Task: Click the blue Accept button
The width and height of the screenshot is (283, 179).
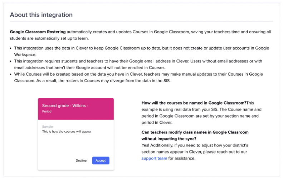Action: coord(101,160)
